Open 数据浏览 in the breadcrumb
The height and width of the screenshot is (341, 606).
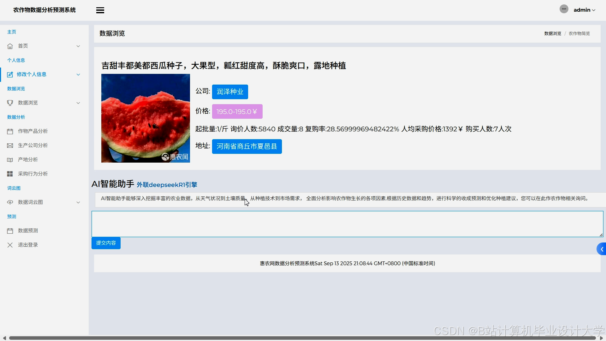(553, 33)
